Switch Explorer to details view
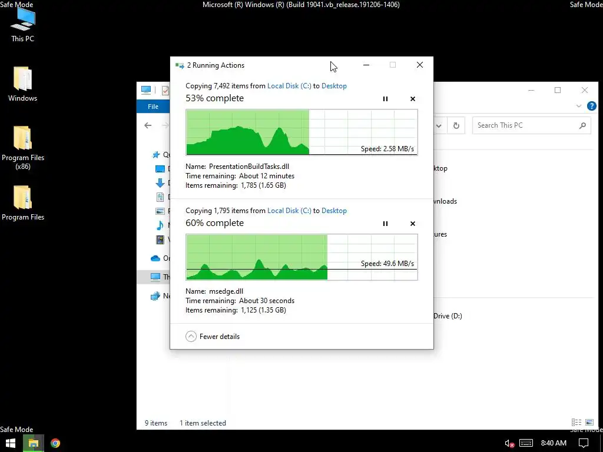The height and width of the screenshot is (452, 603). [x=577, y=423]
